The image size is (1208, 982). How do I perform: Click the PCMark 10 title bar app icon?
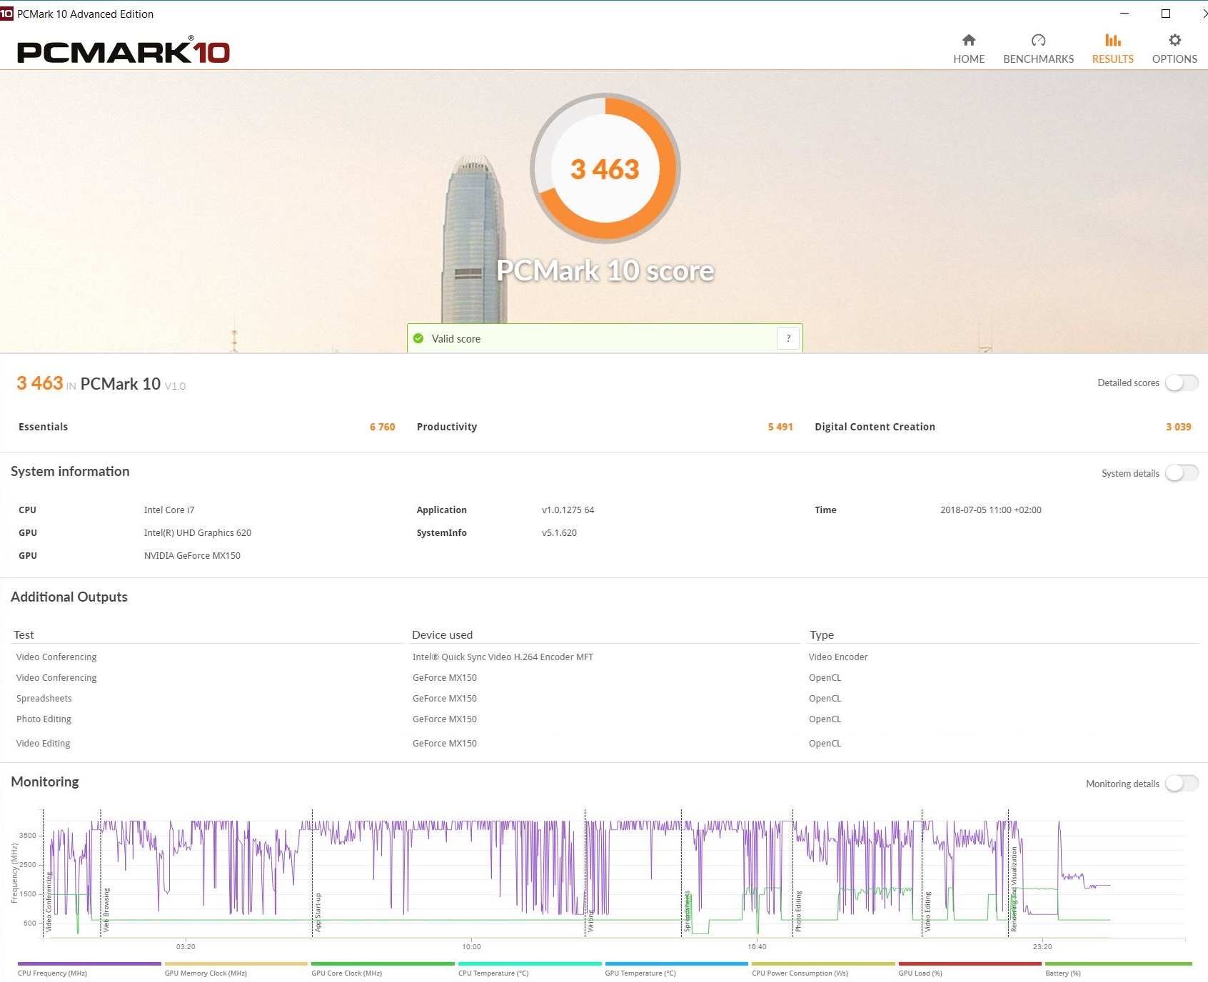coord(6,14)
